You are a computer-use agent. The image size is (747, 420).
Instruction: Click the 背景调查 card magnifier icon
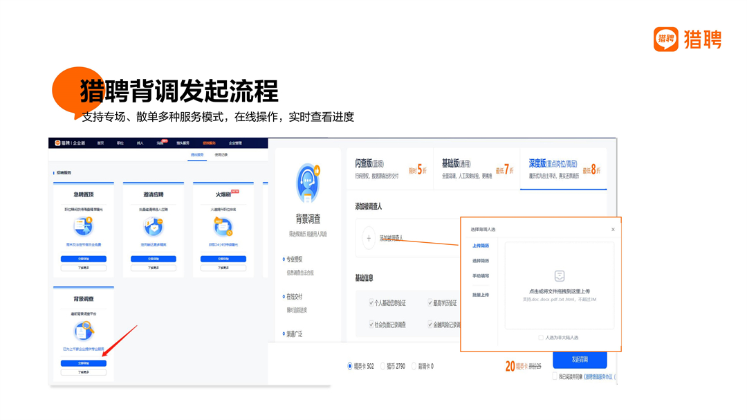coord(84,330)
